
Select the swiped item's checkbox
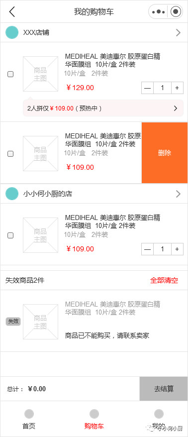pyautogui.click(x=10, y=154)
